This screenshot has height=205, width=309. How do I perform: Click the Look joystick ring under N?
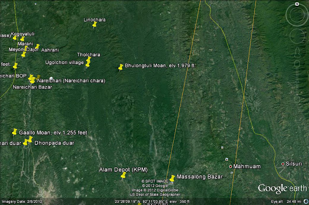[x=297, y=14]
